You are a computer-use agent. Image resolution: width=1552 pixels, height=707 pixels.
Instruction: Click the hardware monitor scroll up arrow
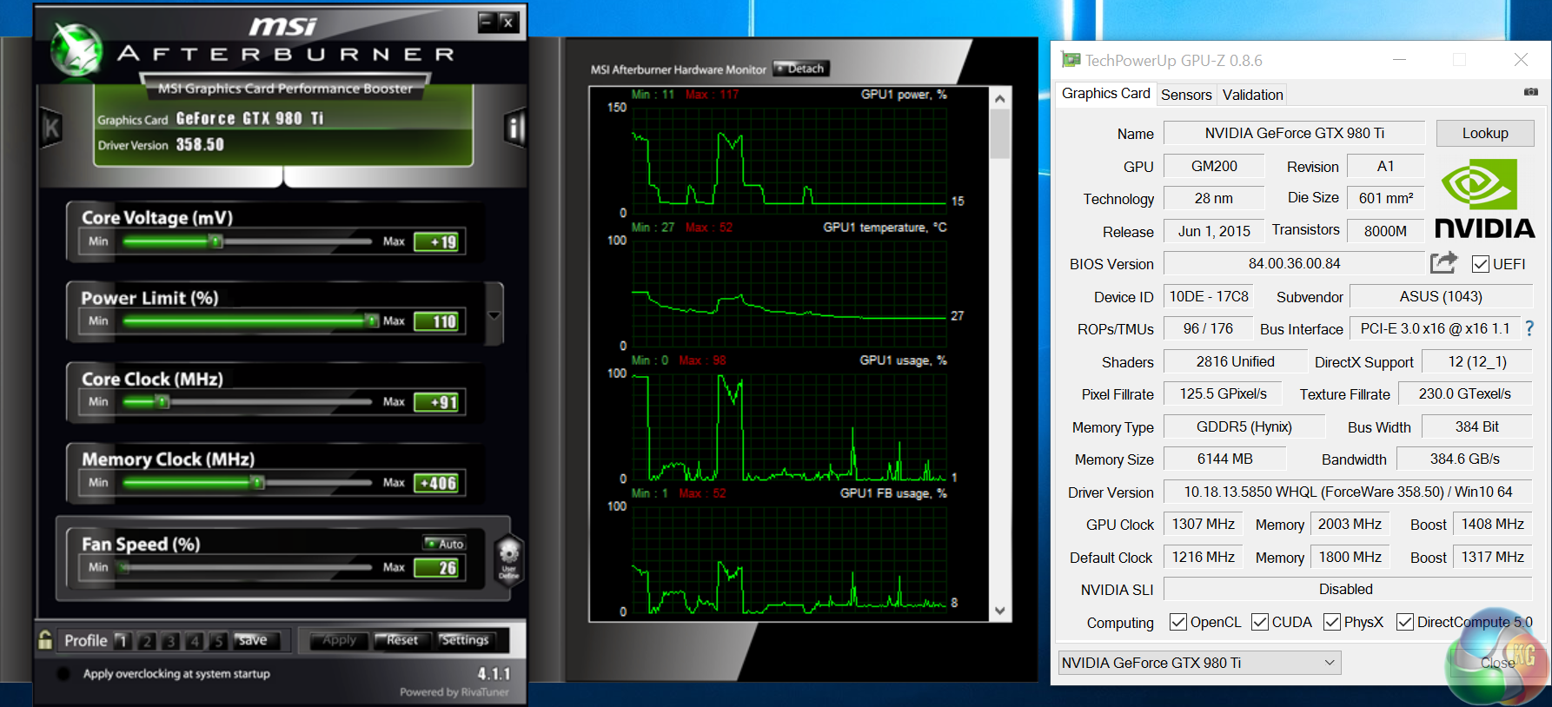[1000, 98]
